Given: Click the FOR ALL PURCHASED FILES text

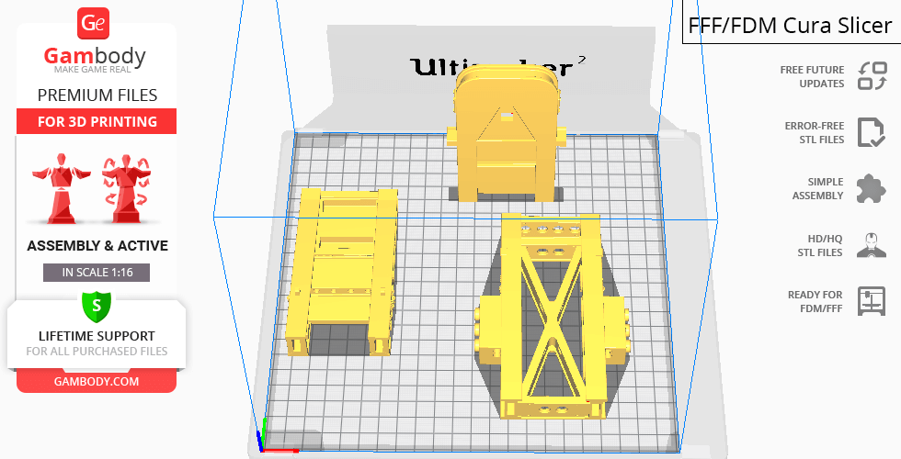Looking at the screenshot, I should pyautogui.click(x=97, y=351).
